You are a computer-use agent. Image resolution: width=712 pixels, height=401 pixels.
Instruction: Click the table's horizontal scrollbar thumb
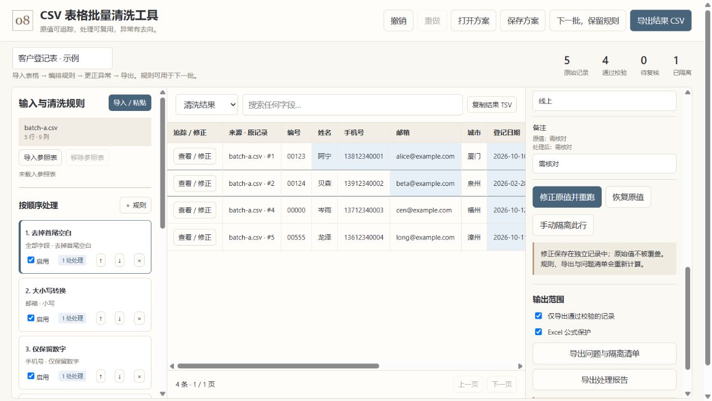coord(278,366)
